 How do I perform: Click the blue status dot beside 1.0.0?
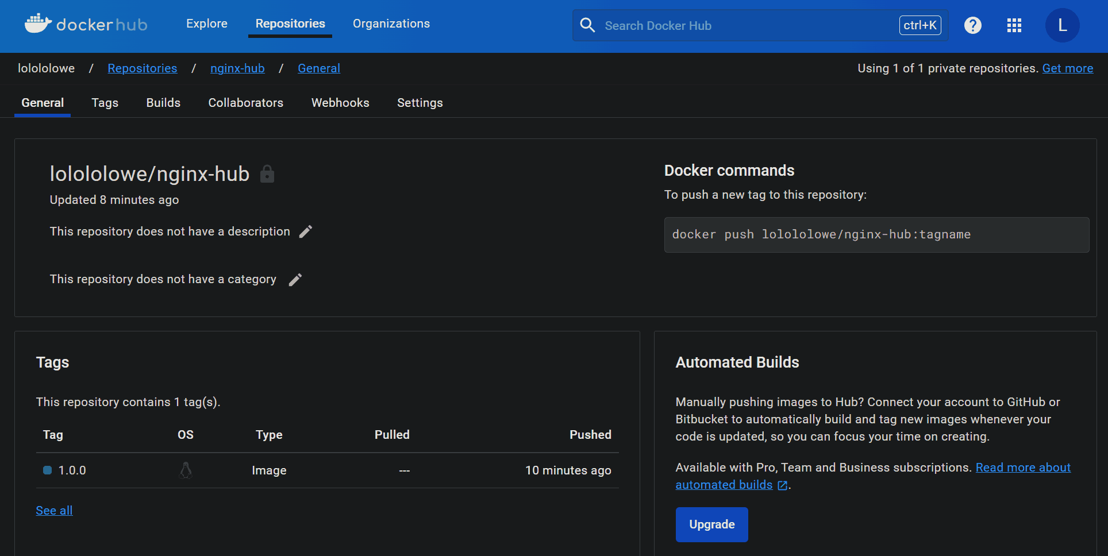tap(48, 470)
